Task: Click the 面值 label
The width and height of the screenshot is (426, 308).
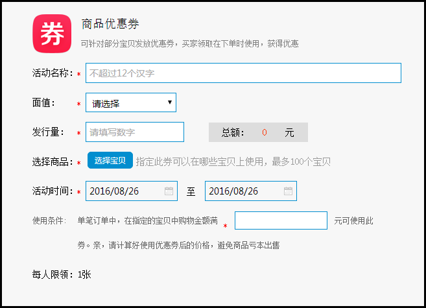Action: point(44,102)
